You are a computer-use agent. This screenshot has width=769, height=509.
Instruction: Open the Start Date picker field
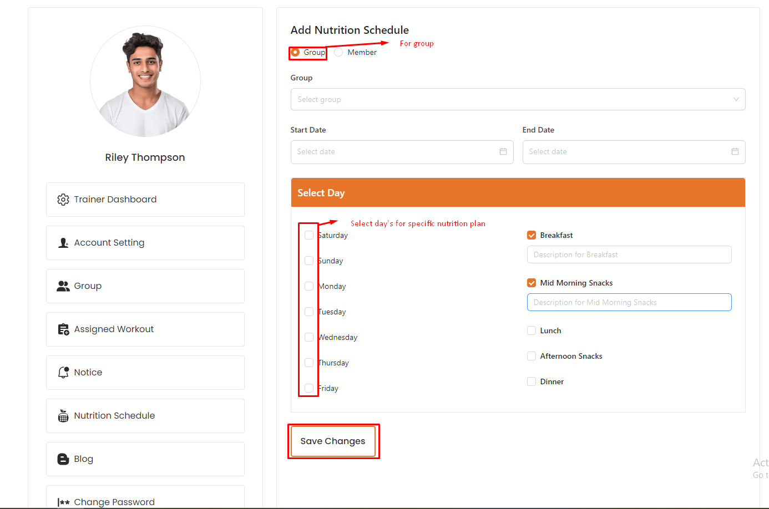(x=396, y=152)
